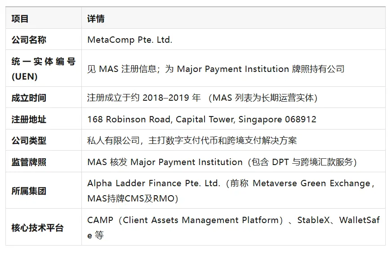The width and height of the screenshot is (392, 255).
Task: Click the 私人有限公司 description cell
Action: [233, 140]
